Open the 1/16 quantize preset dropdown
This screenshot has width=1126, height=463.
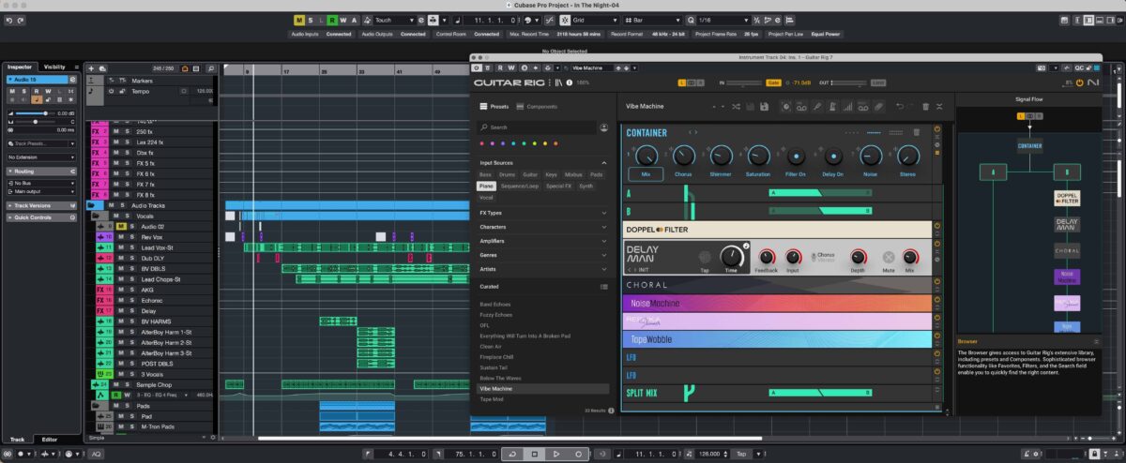pos(725,20)
